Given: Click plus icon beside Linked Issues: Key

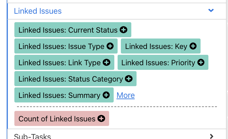Looking at the screenshot, I should (193, 46).
